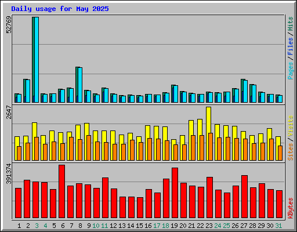Click day 15 on the x-axis

pos(139,226)
